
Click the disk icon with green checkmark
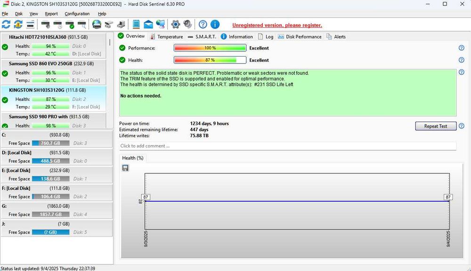[x=70, y=25]
